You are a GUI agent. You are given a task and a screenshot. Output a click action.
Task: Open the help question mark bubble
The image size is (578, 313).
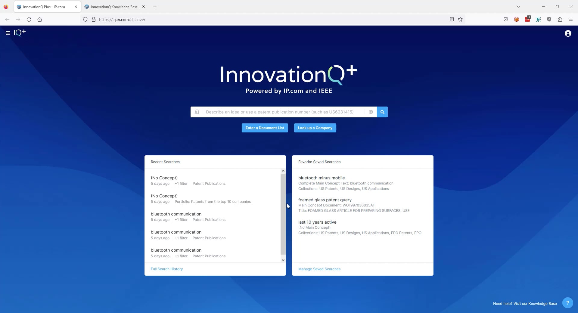tap(568, 303)
